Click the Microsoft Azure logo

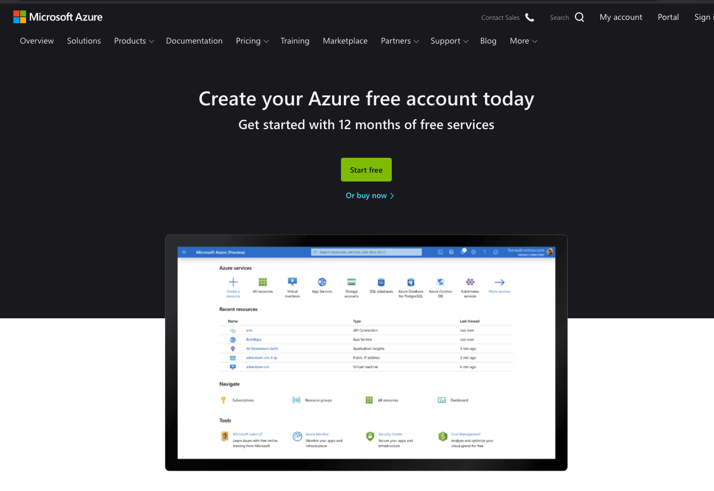point(58,17)
